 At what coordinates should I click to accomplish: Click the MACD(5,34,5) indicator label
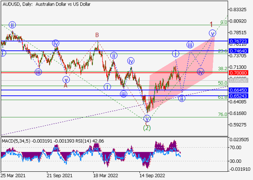pyautogui.click(x=15, y=140)
